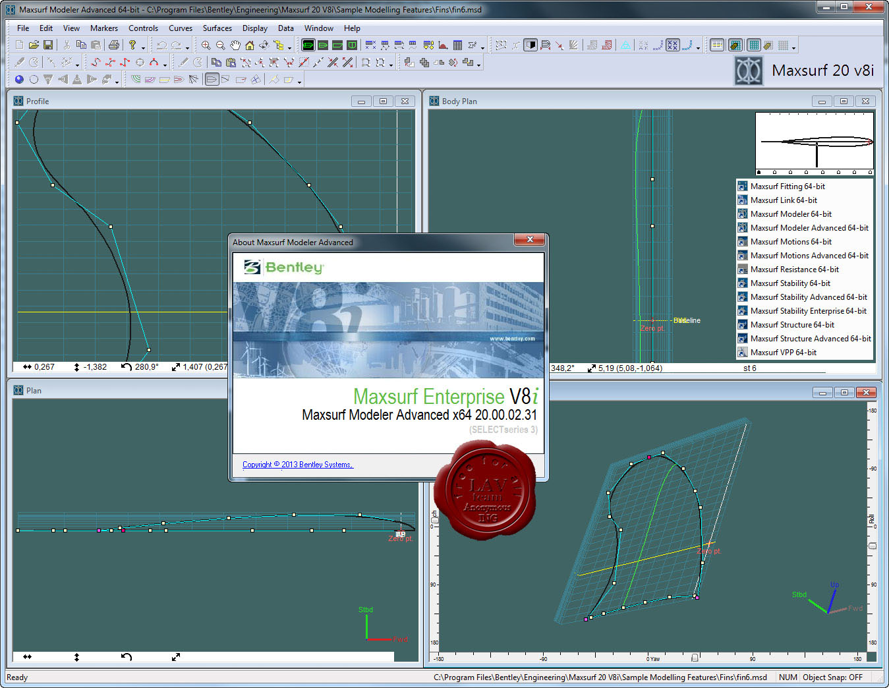Click the fin assembly thumbnail in Body Plan
This screenshot has height=688, width=889.
pos(815,143)
